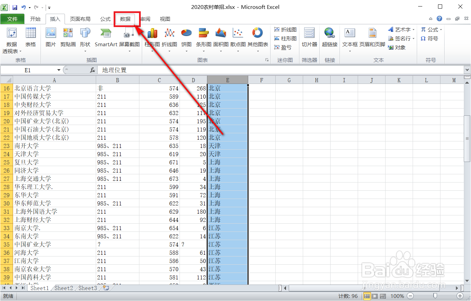Expand the signature line (签名行) dropdown arrow
471x301 pixels.
pos(414,39)
